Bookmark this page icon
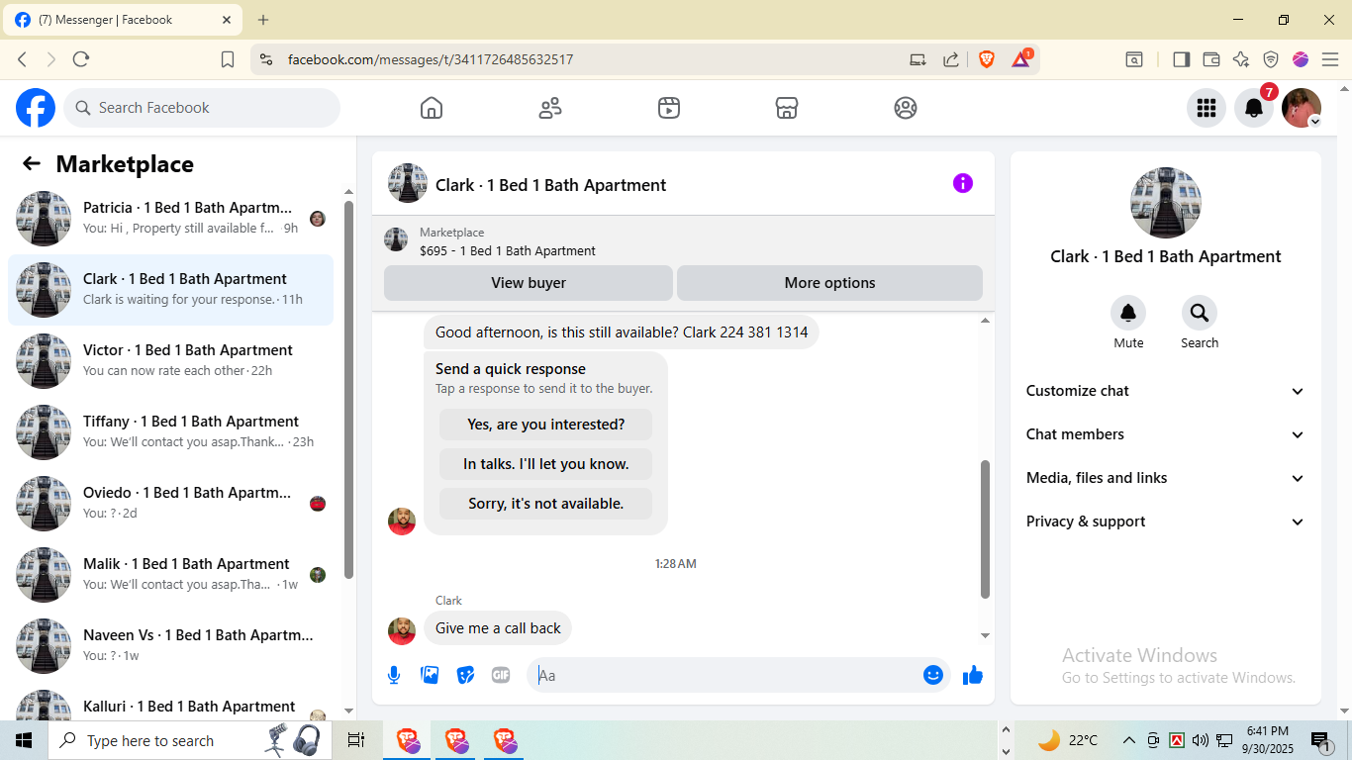1352x760 pixels. [x=228, y=59]
